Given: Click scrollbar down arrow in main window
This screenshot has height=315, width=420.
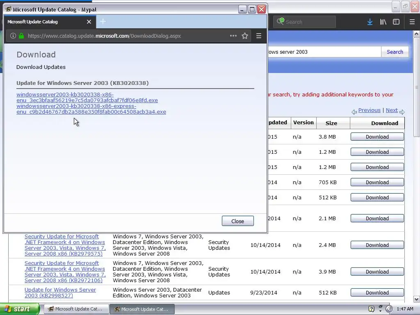Looking at the screenshot, I should coord(417,299).
